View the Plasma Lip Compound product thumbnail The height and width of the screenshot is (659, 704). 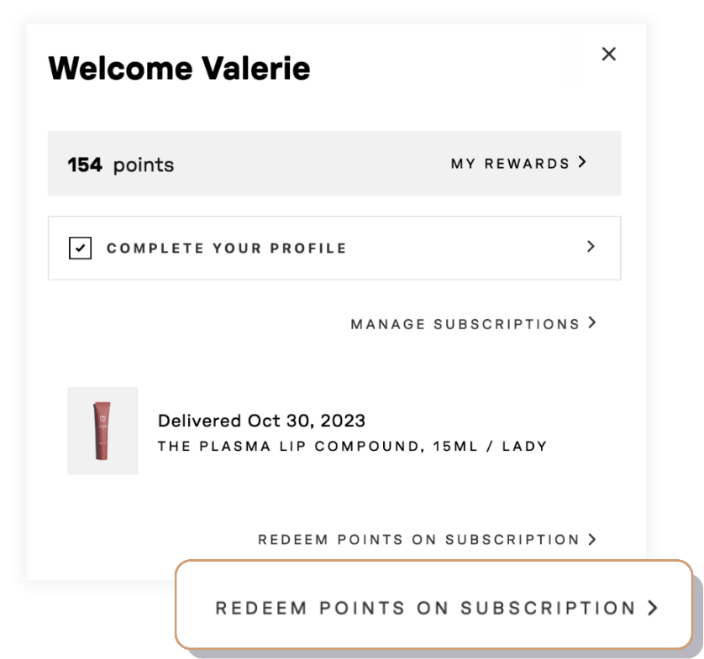[102, 431]
